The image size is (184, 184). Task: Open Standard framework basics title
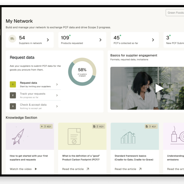pos(134,158)
